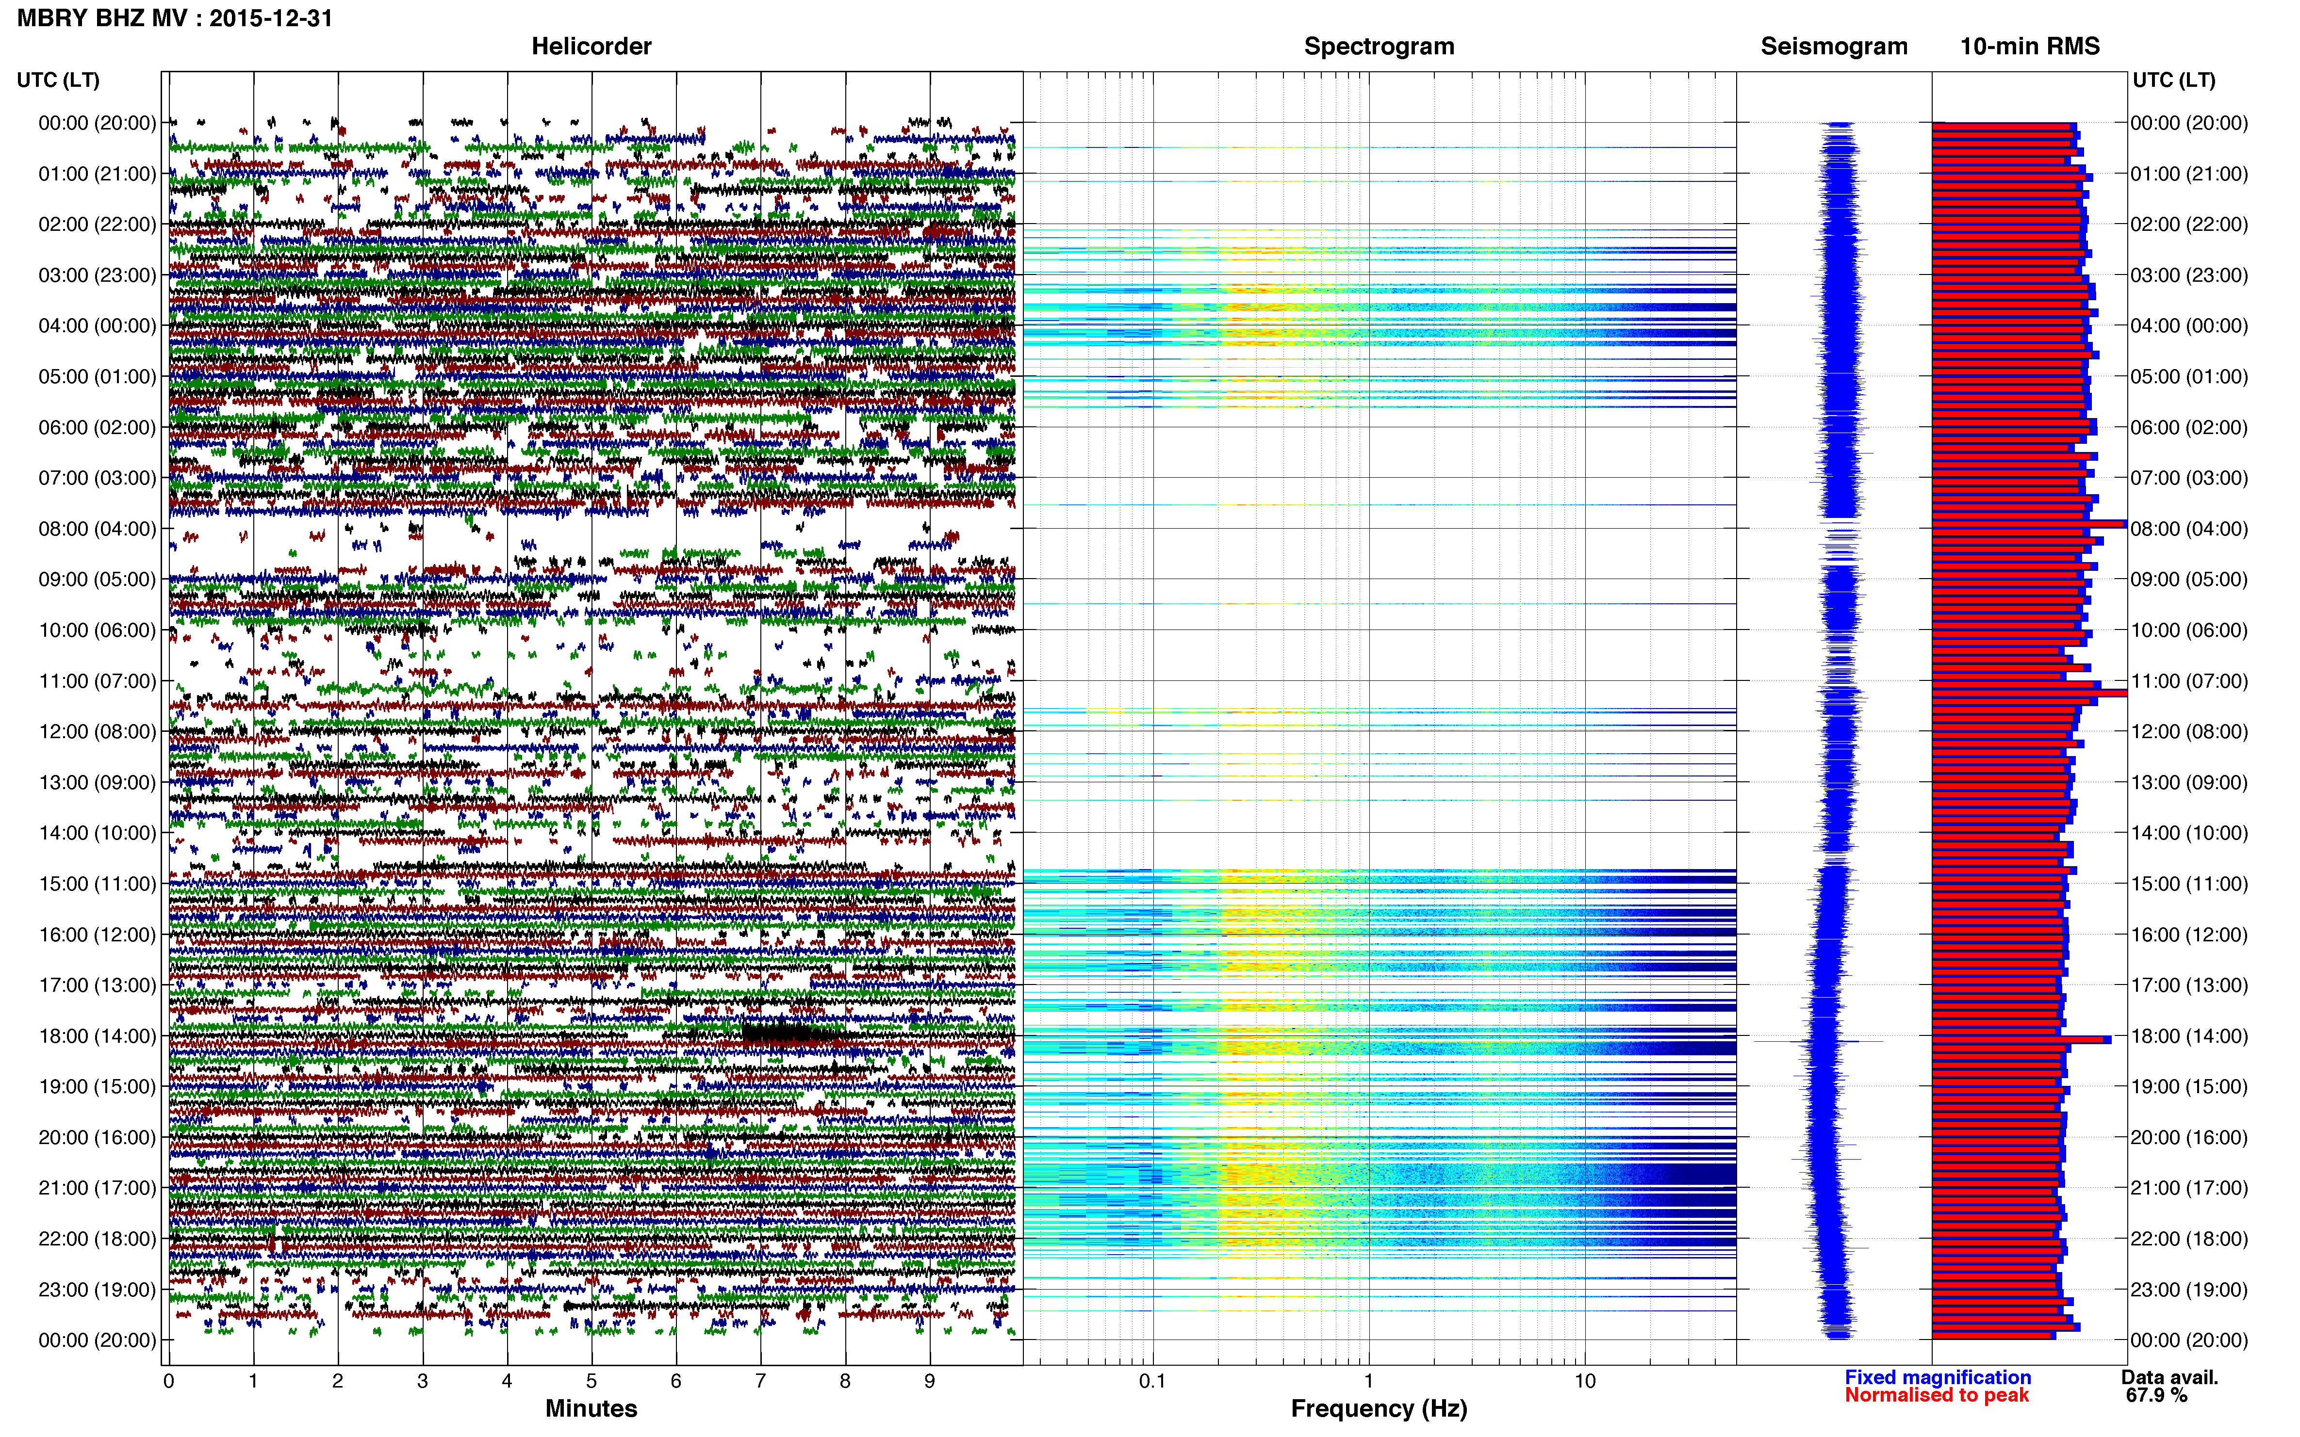Click the first RMS bar at 00:00

pyautogui.click(x=2004, y=127)
